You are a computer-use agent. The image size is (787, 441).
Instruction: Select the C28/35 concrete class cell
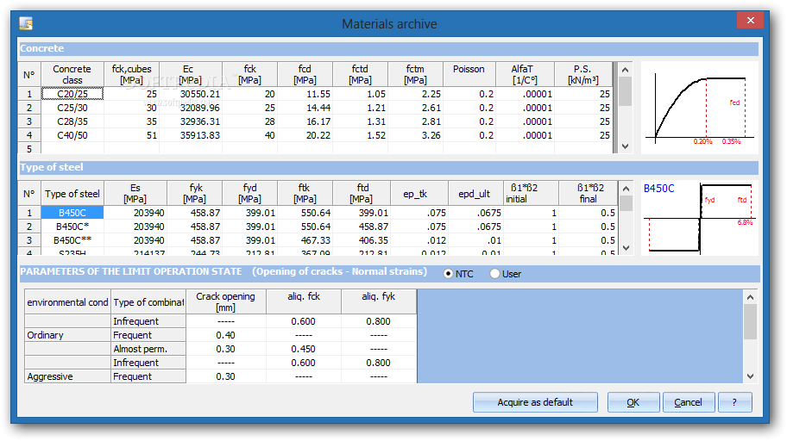click(72, 121)
